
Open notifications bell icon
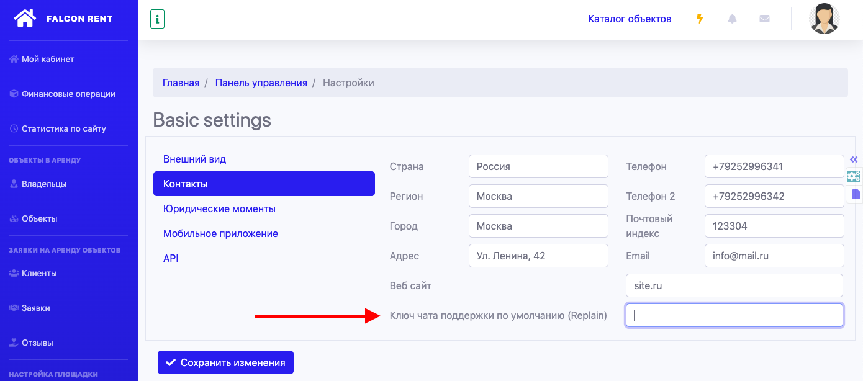732,19
